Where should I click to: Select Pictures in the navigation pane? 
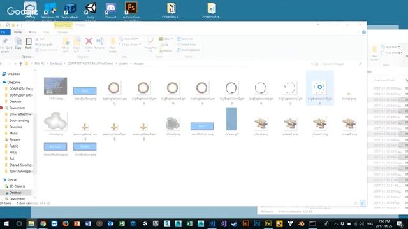click(x=13, y=140)
